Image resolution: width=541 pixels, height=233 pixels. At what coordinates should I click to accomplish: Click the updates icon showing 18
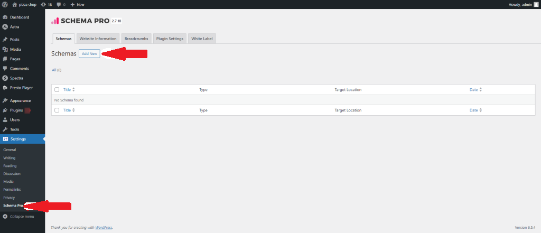click(x=43, y=4)
